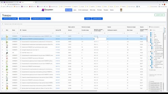Check the box for row 1 Бесфосфатные таблетки
Image resolution: width=168 pixels, height=94 pixels.
[21, 36]
